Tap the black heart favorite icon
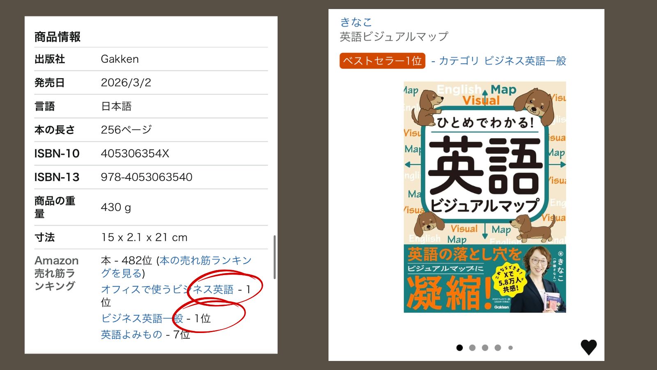Screen dimensions: 657x370 [588, 347]
